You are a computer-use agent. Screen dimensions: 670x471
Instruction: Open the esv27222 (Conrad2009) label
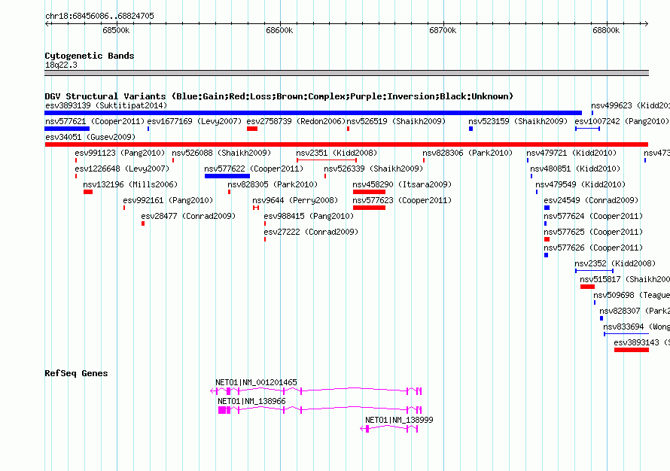[311, 232]
